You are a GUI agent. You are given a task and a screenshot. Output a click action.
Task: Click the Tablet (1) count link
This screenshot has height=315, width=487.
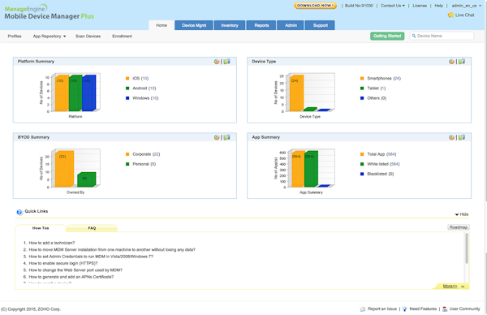tap(382, 88)
